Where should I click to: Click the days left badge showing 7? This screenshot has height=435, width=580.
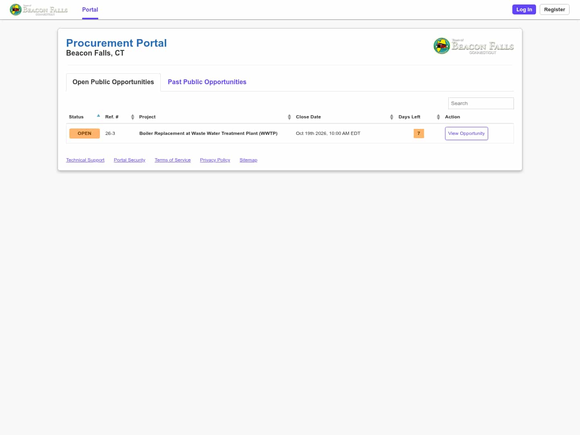[419, 133]
